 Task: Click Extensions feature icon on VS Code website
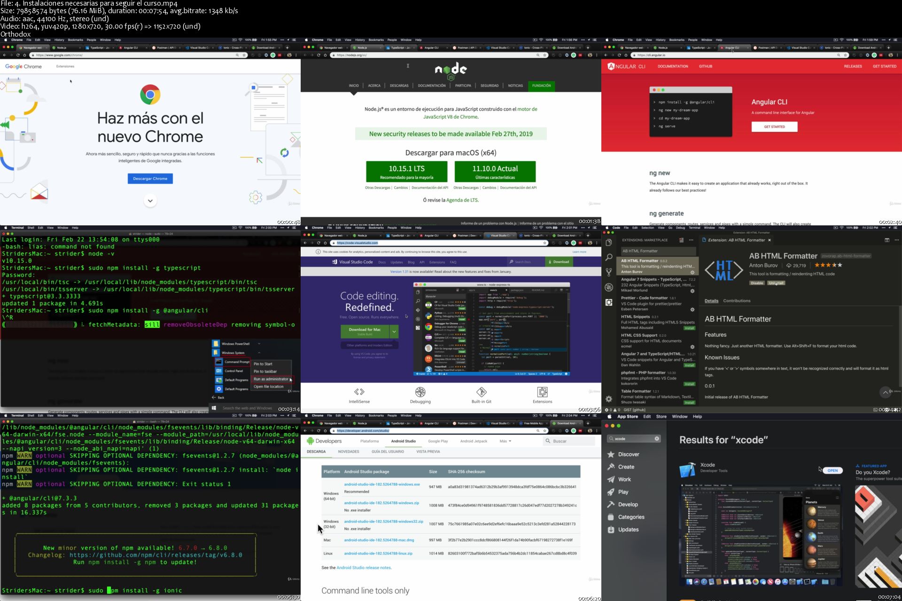coord(542,392)
